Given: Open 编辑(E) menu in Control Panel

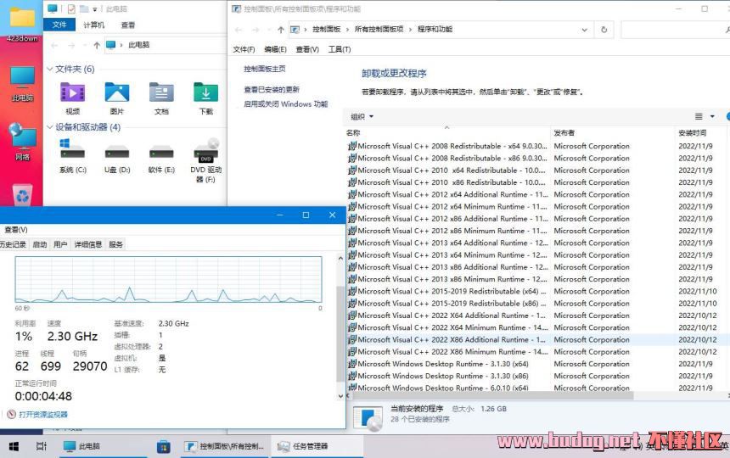Looking at the screenshot, I should pos(275,49).
